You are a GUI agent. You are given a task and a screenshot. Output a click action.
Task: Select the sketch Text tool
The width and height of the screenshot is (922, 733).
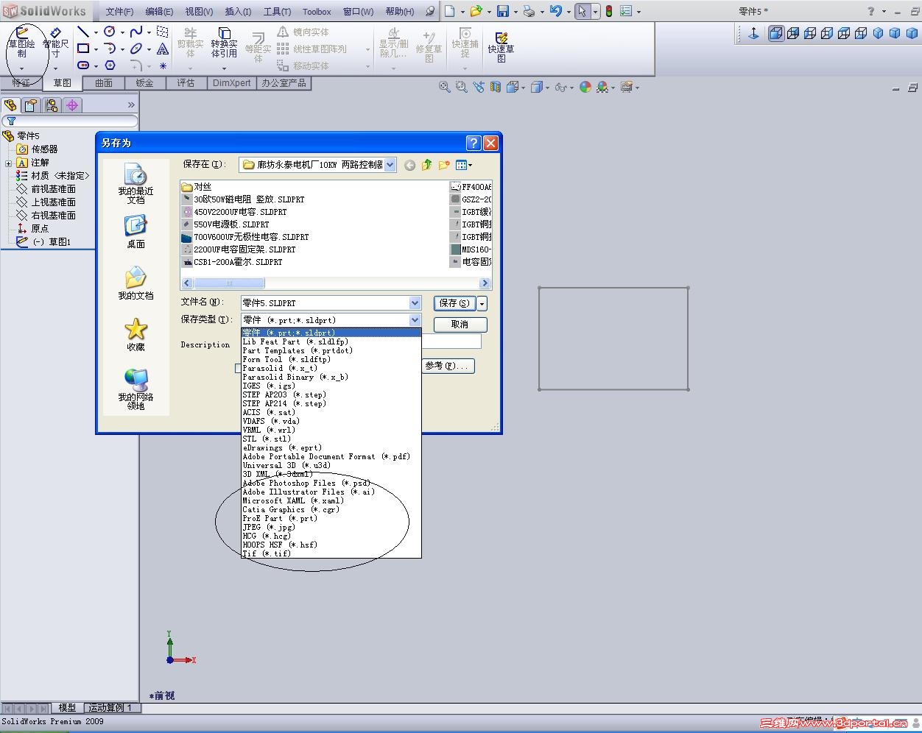tap(163, 49)
